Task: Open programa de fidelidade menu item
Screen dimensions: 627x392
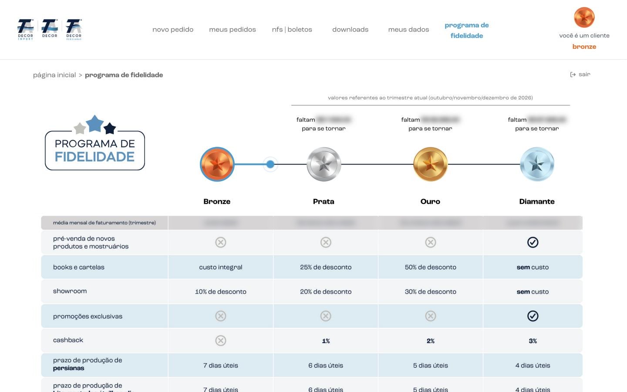Action: point(467,30)
